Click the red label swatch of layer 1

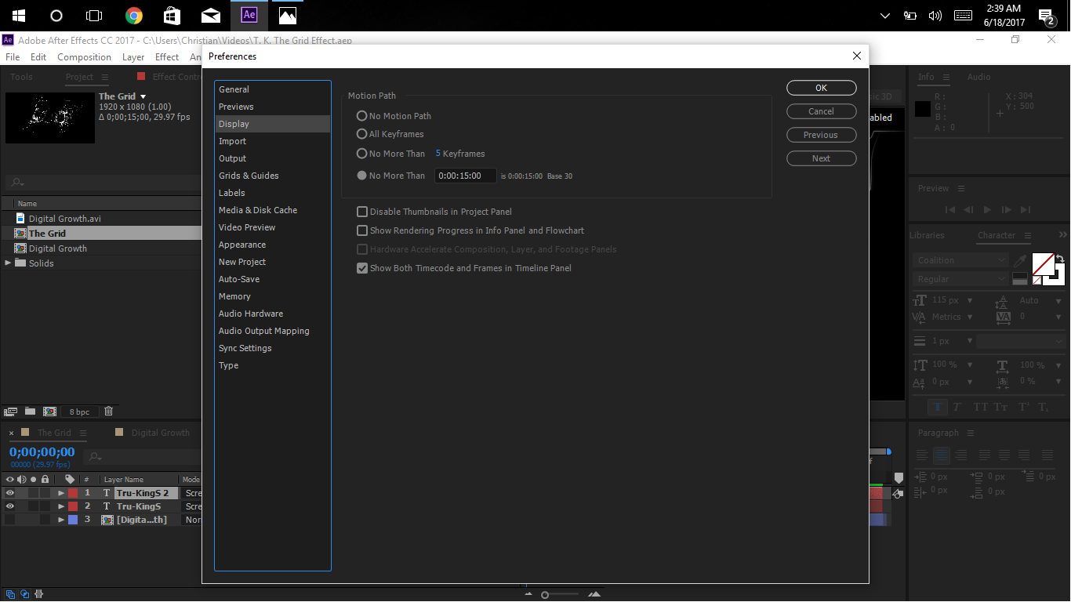(x=73, y=493)
